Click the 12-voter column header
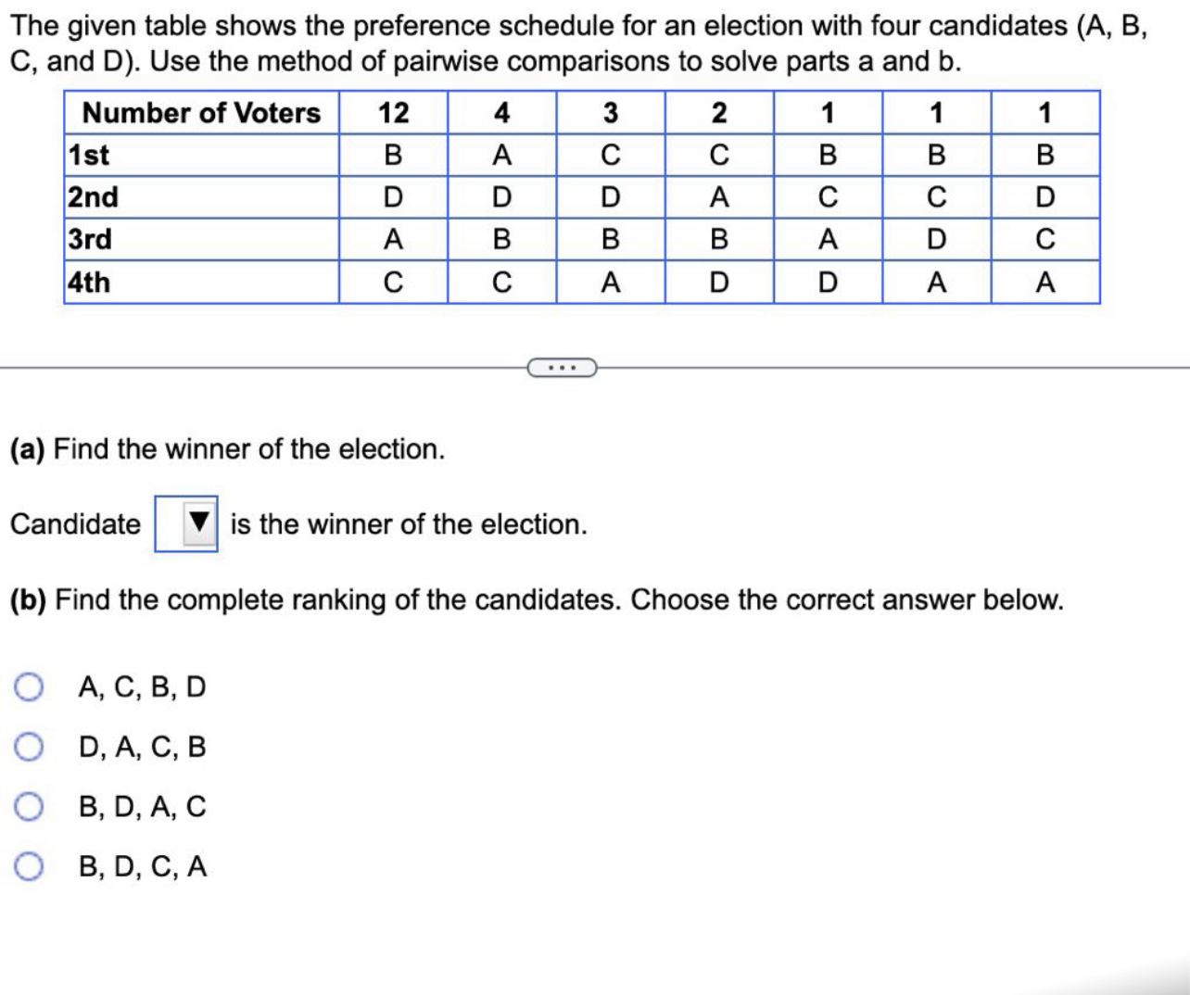The width and height of the screenshot is (1190, 995). (394, 113)
